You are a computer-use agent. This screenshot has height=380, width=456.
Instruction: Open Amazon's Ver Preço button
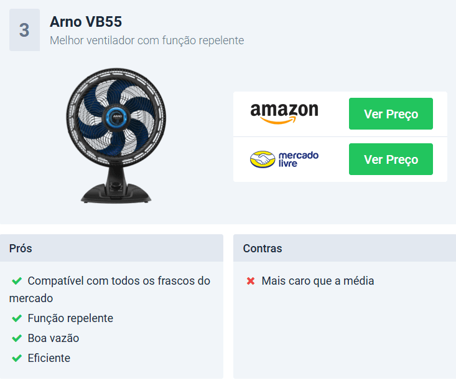pos(391,113)
